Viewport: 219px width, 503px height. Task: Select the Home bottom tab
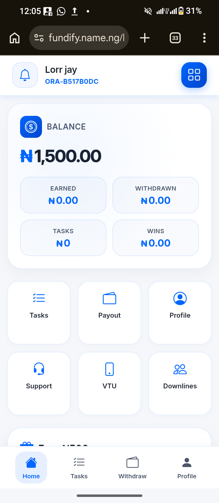[x=31, y=467]
